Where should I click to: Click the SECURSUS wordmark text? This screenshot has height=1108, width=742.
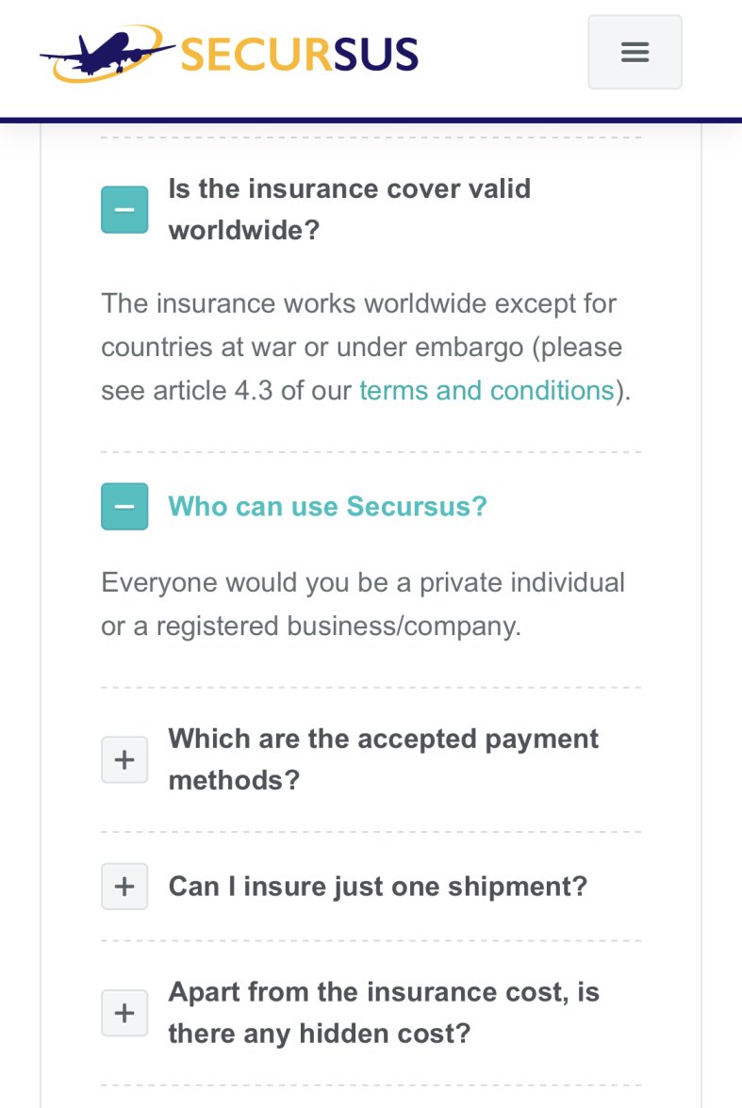pos(299,55)
